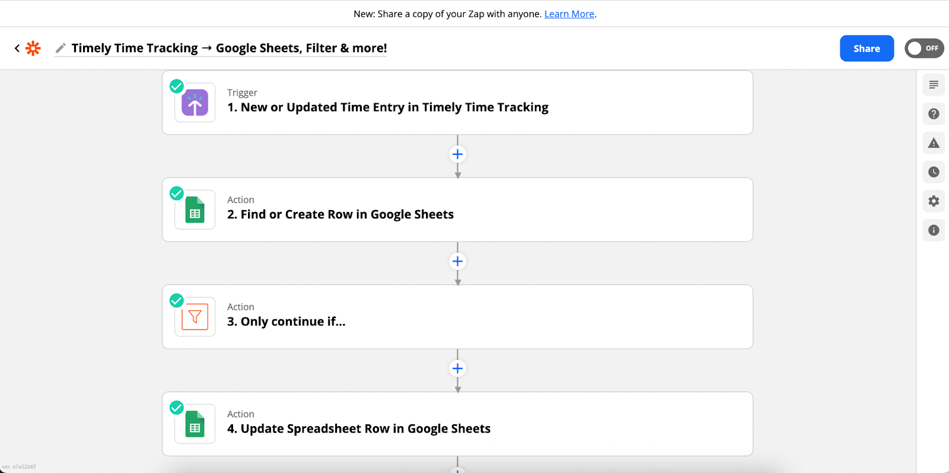Viewport: 949px width, 473px height.
Task: Click the Google Sheets icon on step 4
Action: point(194,424)
